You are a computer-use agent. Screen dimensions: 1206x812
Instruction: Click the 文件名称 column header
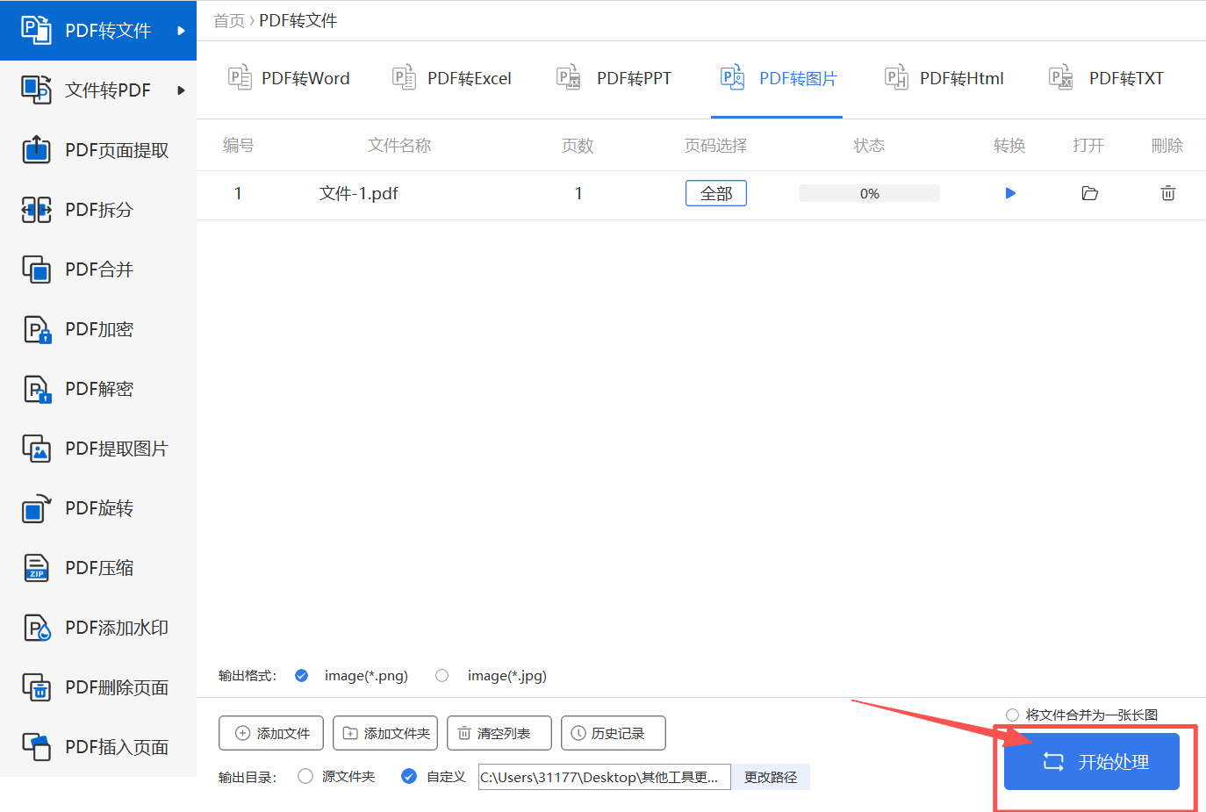click(399, 145)
